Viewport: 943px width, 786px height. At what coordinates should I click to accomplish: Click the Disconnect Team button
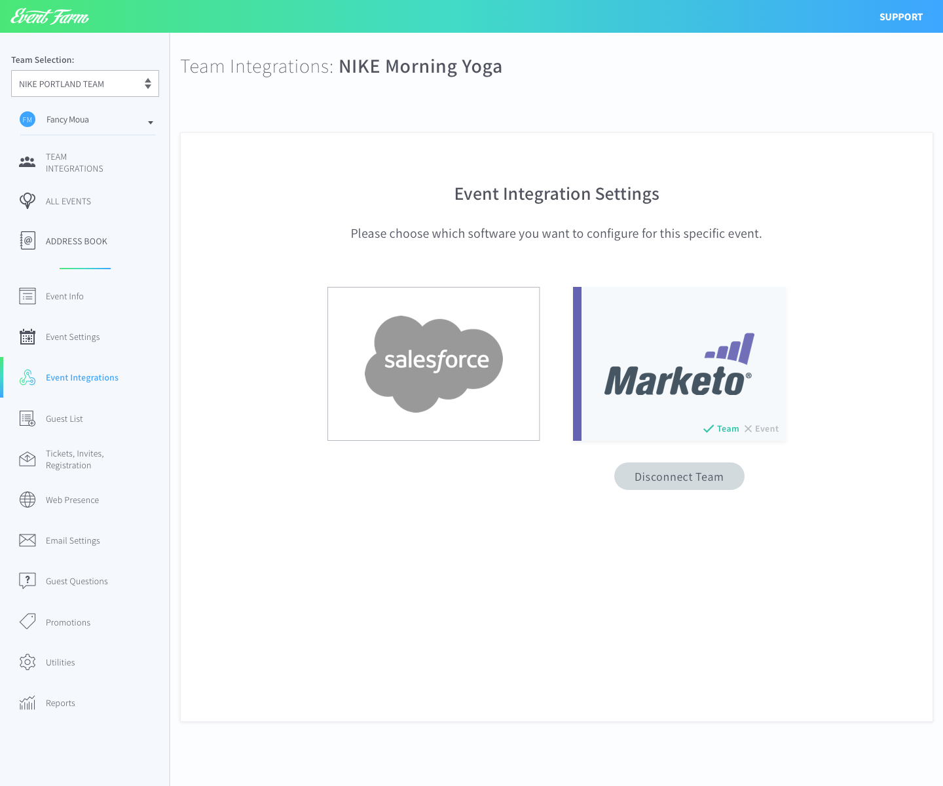pos(679,476)
